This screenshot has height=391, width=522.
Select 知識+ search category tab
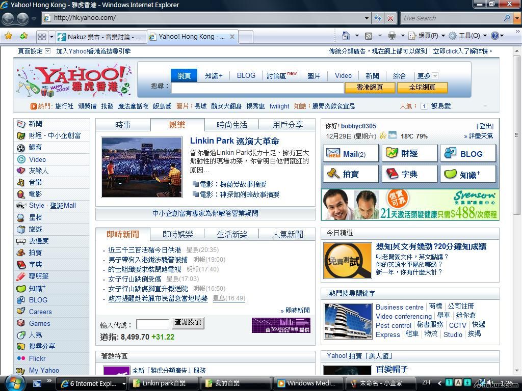(x=214, y=76)
